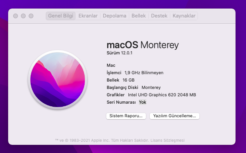Switch to the Genel Bilgi tab
Image resolution: width=246 pixels, height=153 pixels.
pos(61,16)
